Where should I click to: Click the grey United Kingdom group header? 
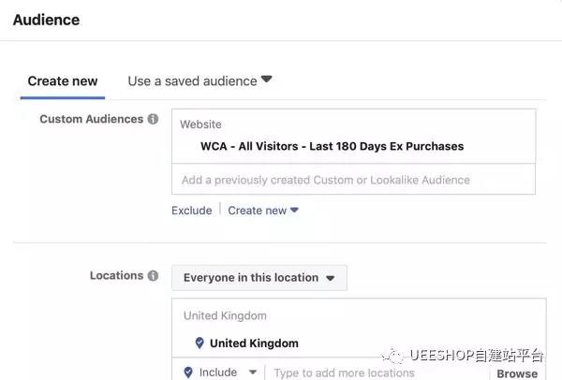[225, 316]
